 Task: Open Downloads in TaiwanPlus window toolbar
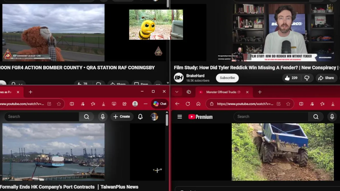103,104
